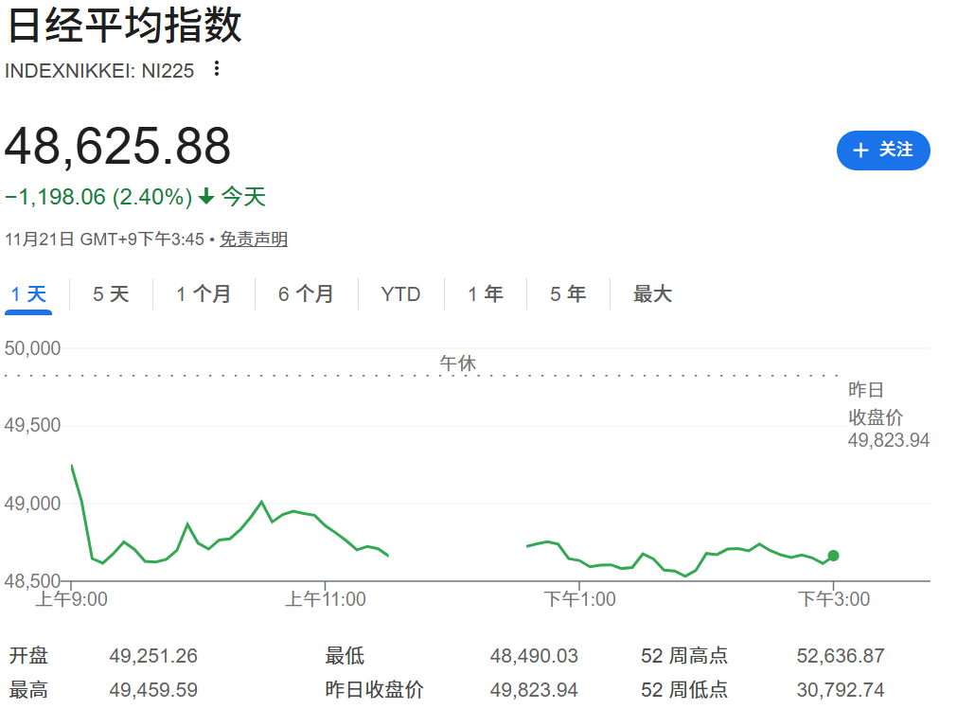Click the 开盘 value 49,251.26

154,655
